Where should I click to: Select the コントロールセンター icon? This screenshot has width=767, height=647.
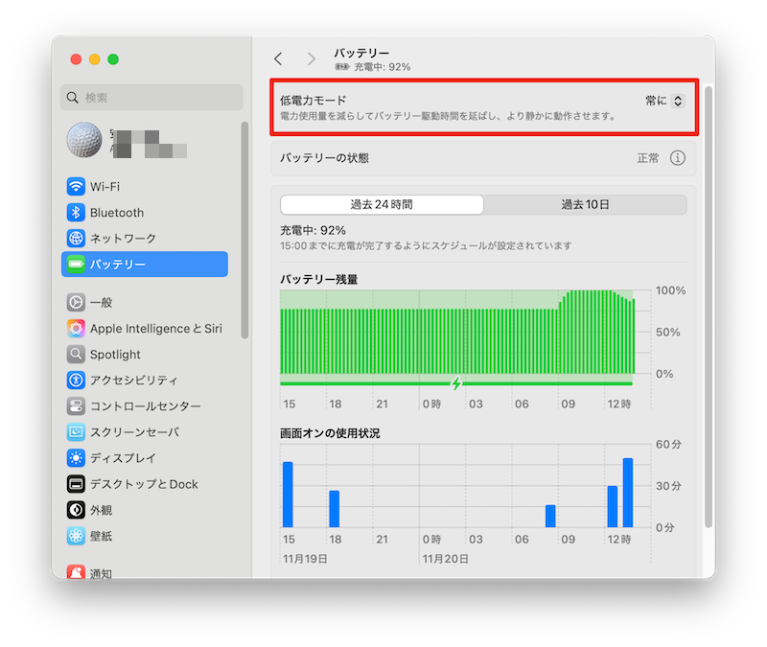[x=77, y=406]
